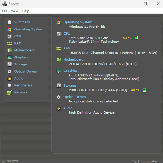Screen dimensions: 163x163
Task: Open Optical Drives heading link in summary
Action: [74, 97]
